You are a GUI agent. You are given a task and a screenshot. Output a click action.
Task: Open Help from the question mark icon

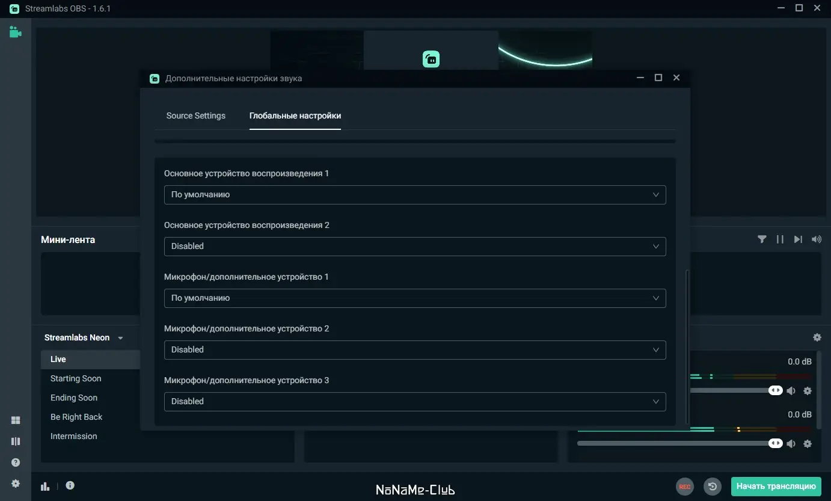point(16,463)
